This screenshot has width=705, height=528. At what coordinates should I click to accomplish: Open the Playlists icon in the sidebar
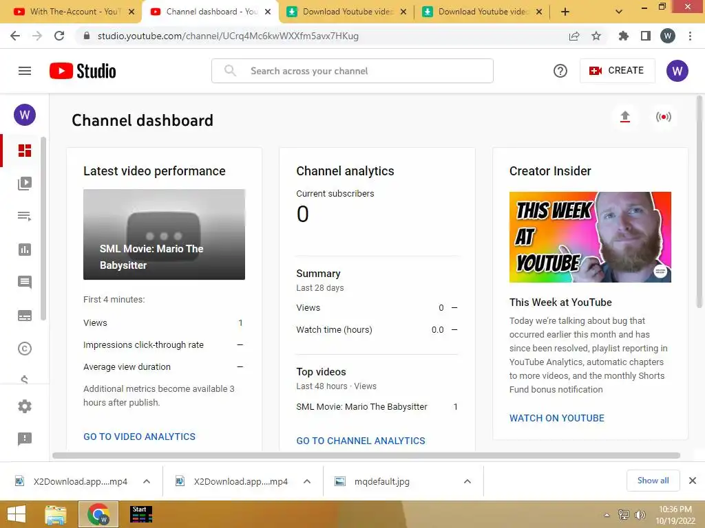(x=25, y=217)
